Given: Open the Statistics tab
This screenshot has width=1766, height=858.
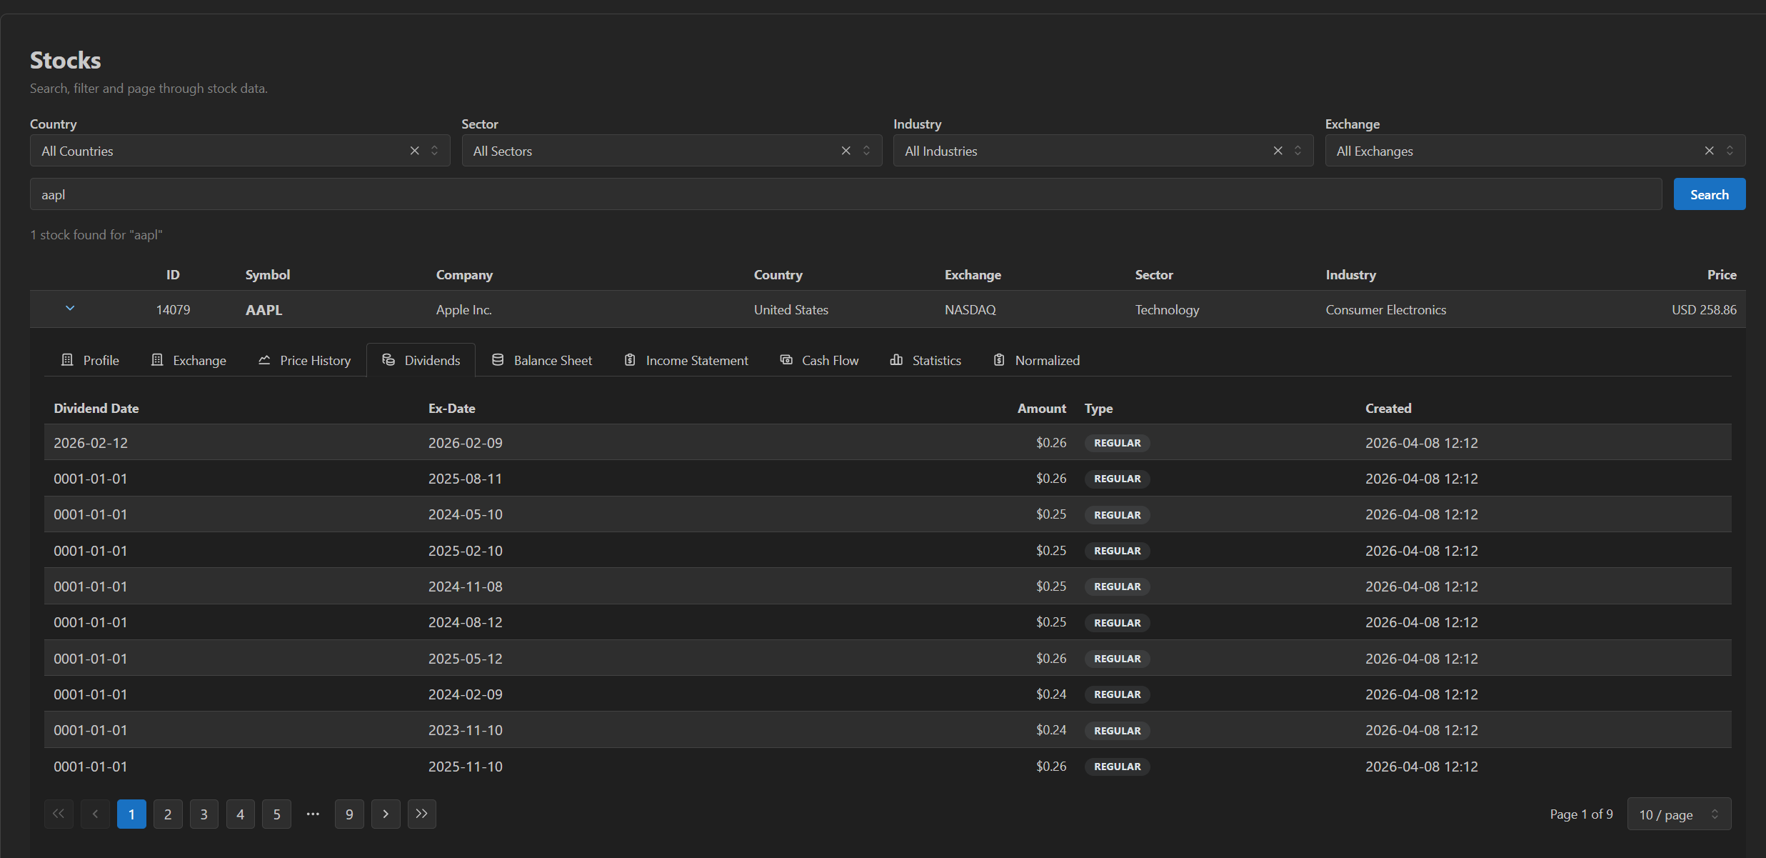Looking at the screenshot, I should [x=925, y=360].
